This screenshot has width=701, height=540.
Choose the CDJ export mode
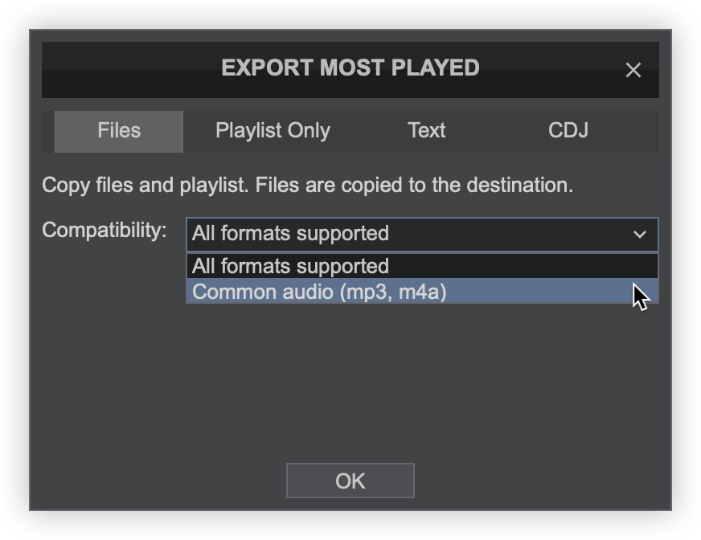[x=568, y=131]
